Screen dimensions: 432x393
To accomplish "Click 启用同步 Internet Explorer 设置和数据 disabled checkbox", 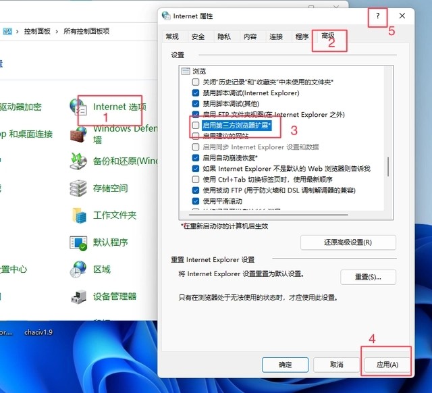I will (x=196, y=147).
